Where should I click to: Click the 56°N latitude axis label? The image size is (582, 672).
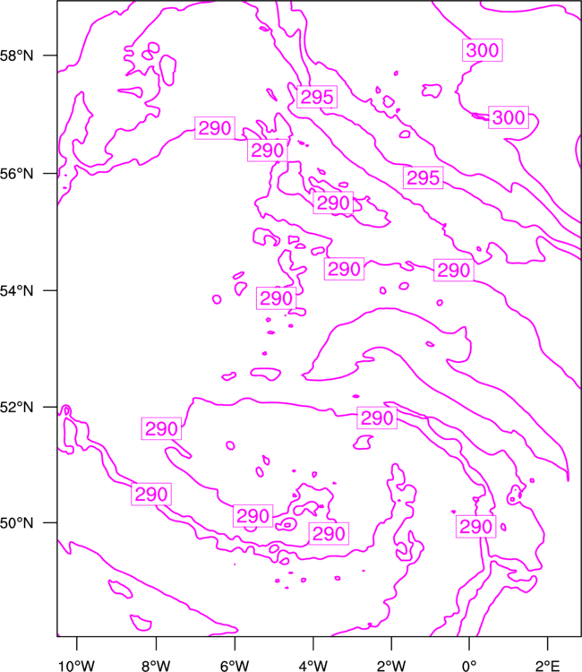point(16,174)
